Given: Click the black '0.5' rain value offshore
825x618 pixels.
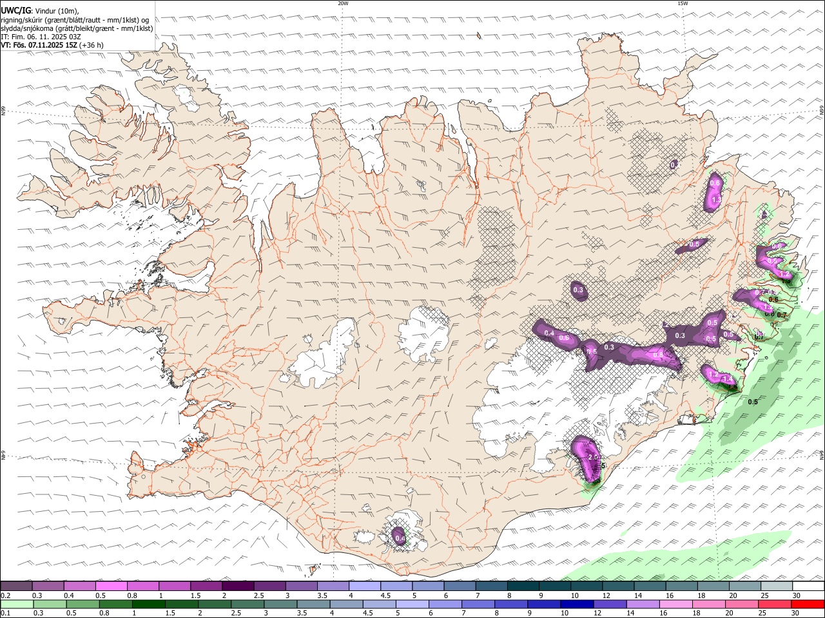Looking at the screenshot, I should pos(752,402).
